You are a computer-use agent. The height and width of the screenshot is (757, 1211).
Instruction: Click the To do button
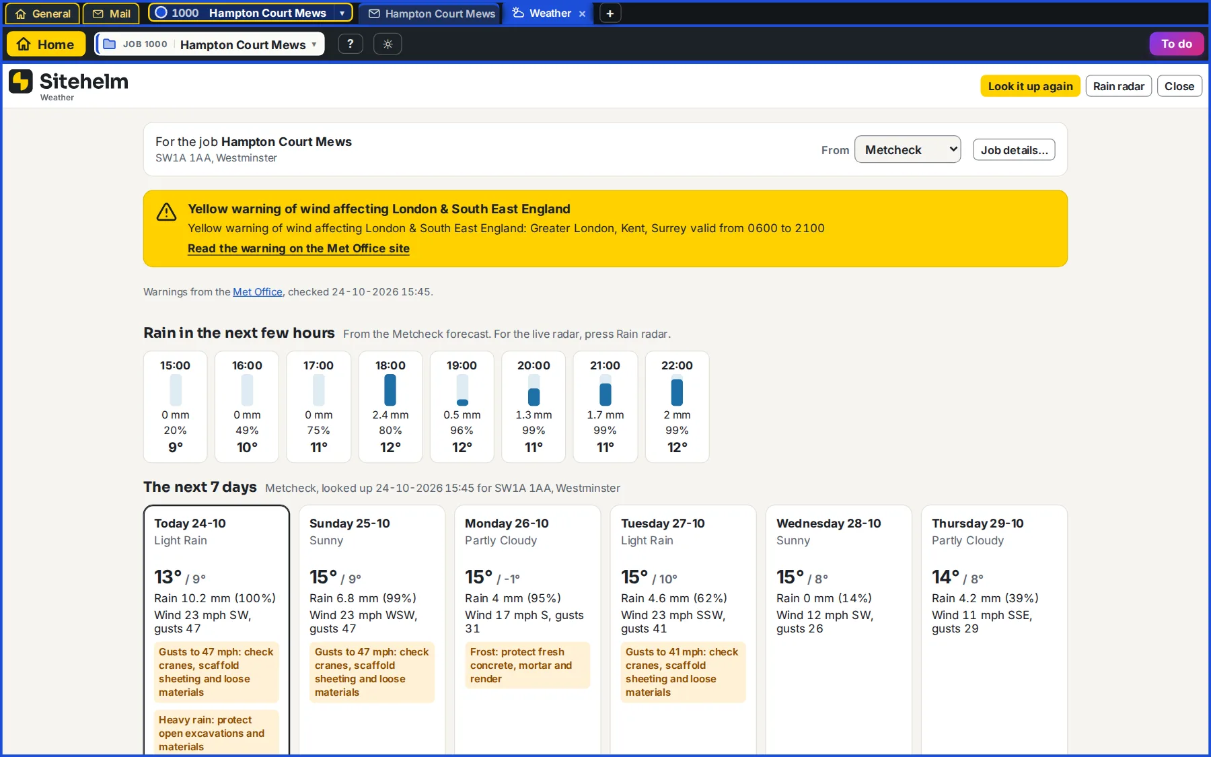coord(1176,44)
